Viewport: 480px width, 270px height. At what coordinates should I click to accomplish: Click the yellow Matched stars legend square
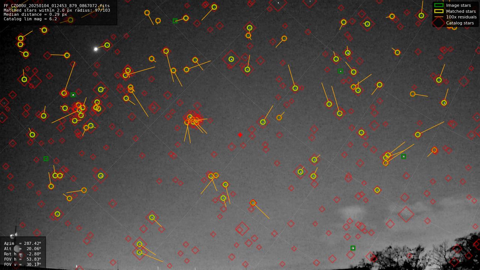click(438, 11)
